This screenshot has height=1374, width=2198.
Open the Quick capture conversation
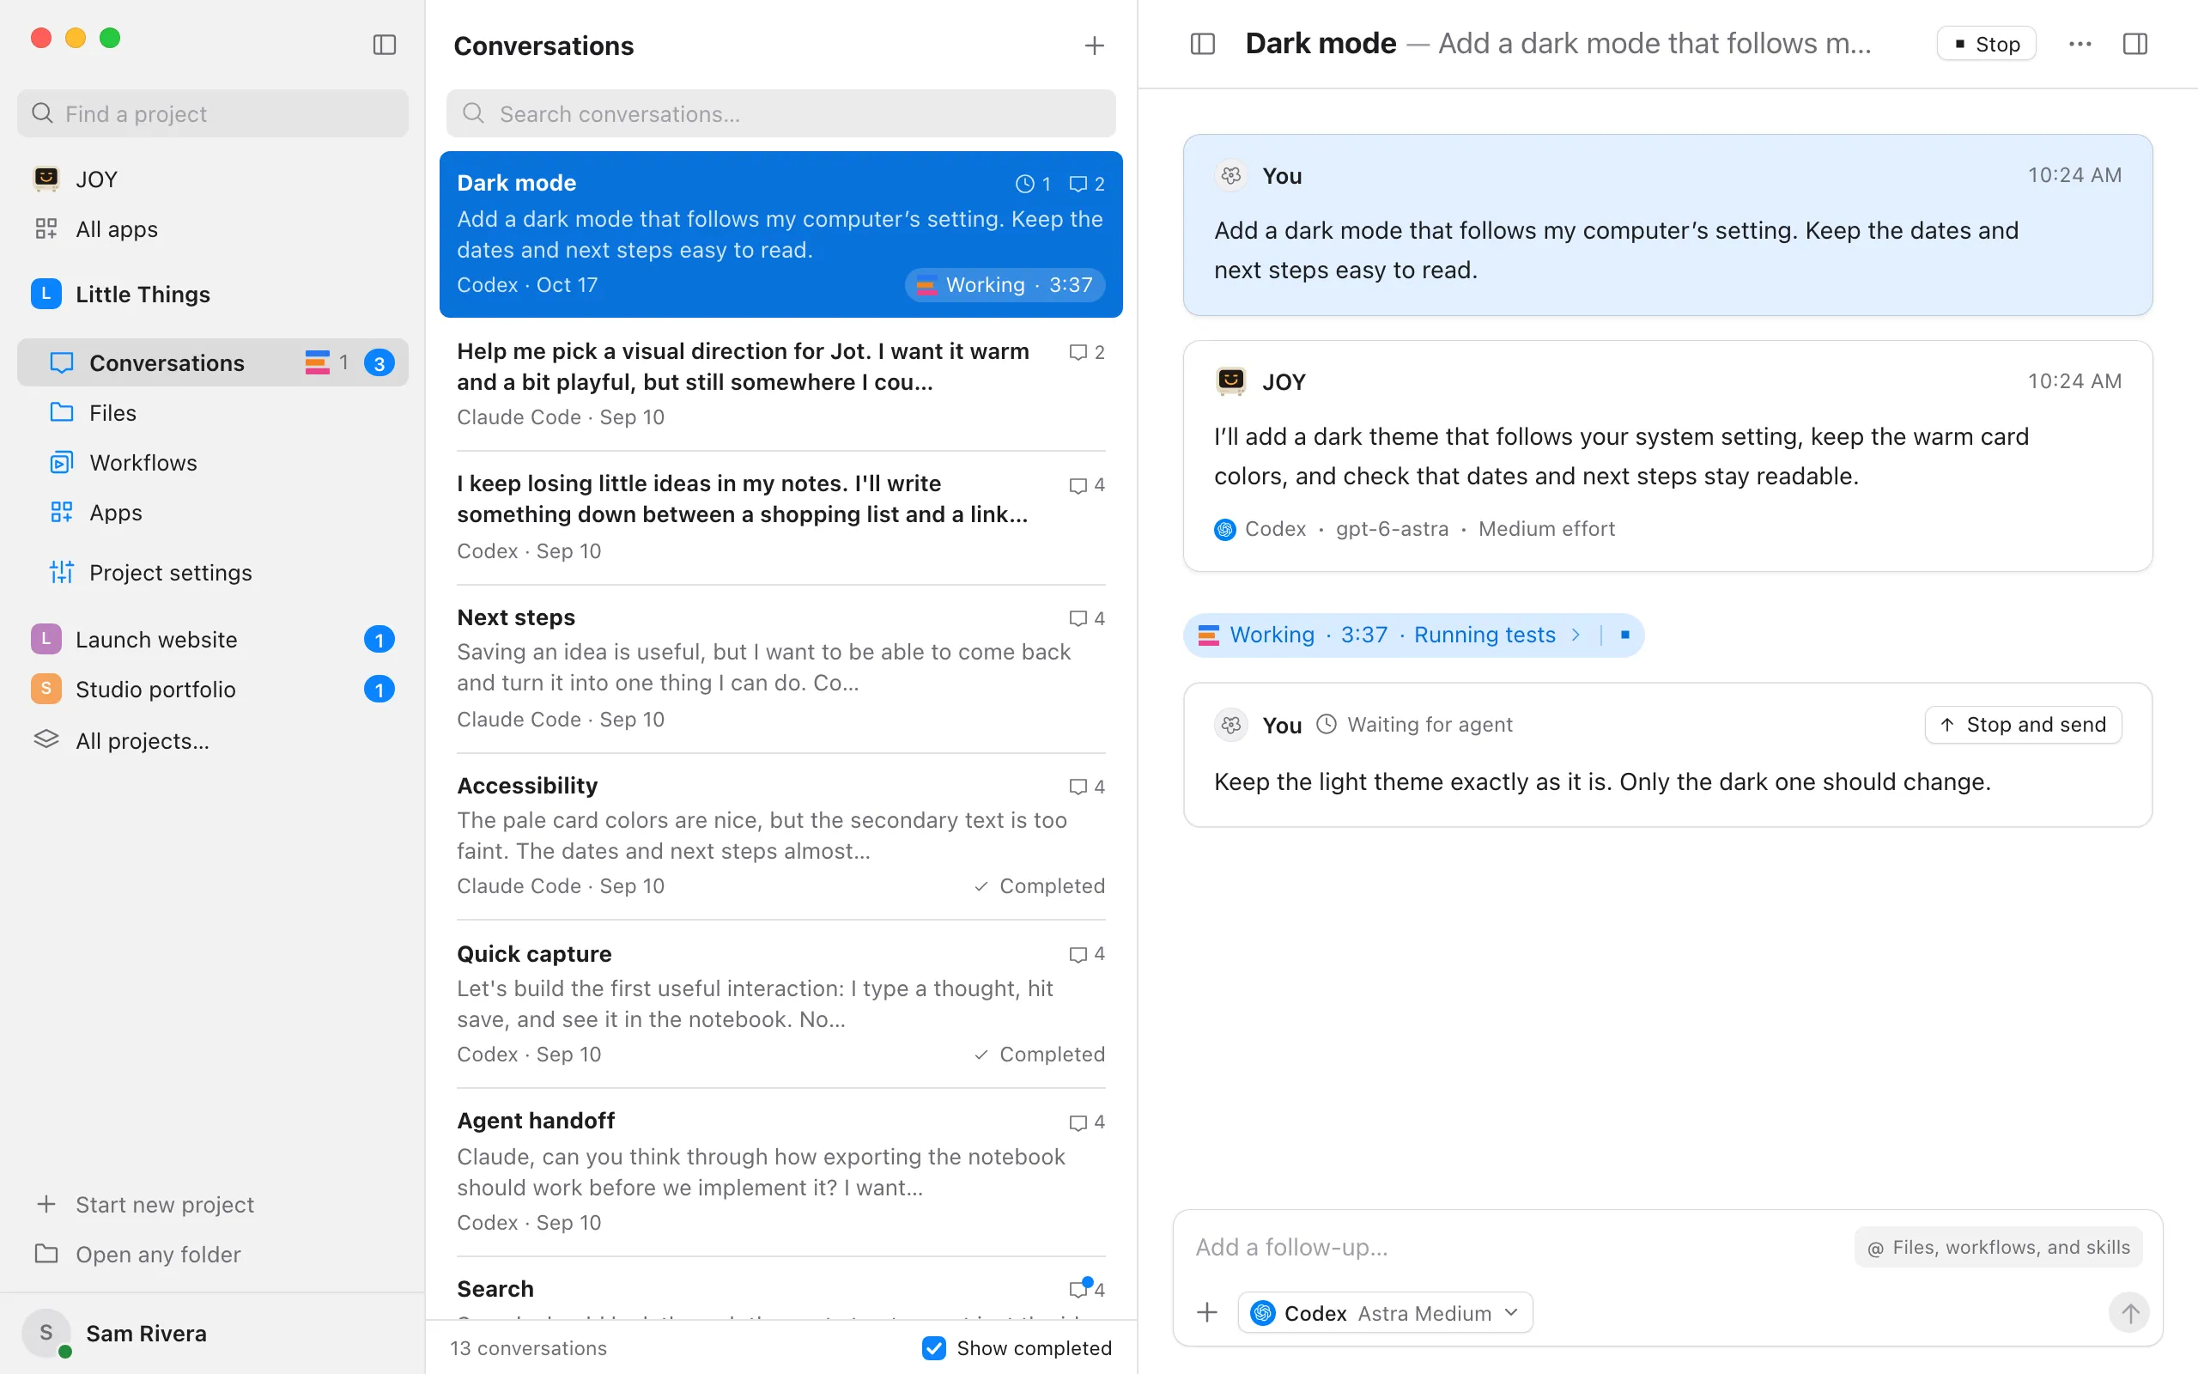point(780,1004)
